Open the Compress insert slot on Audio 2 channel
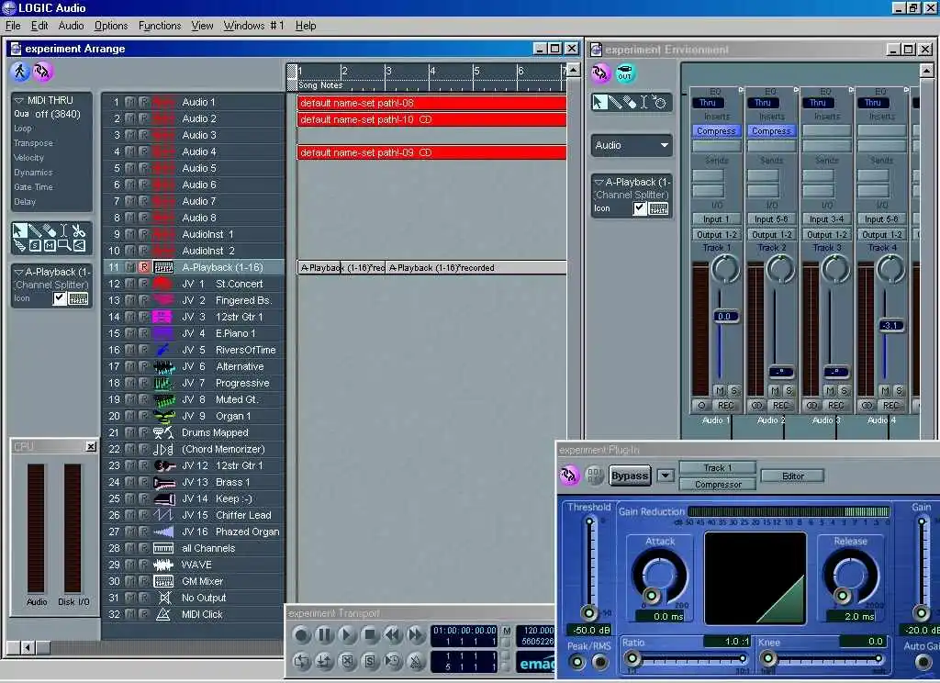The width and height of the screenshot is (940, 683). (x=771, y=130)
